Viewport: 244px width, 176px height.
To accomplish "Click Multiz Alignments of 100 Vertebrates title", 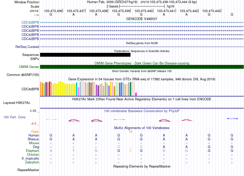I will [142, 128].
